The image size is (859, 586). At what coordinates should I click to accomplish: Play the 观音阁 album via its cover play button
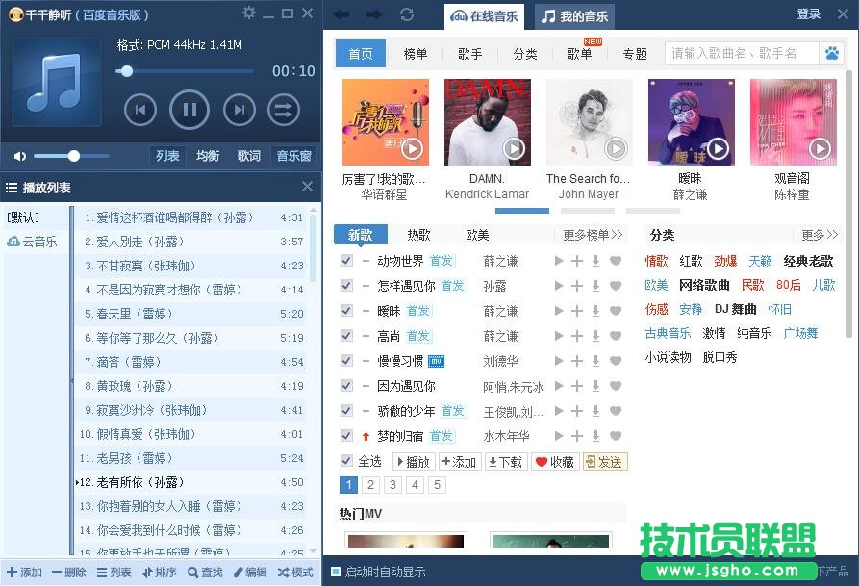tap(820, 148)
